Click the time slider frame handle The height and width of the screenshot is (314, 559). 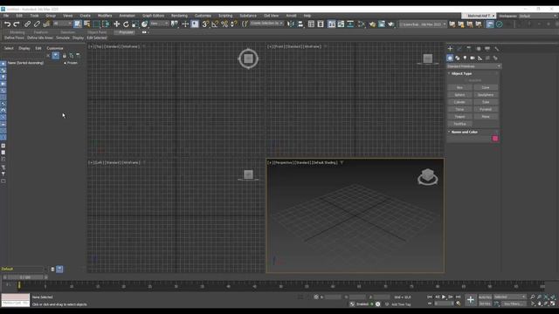pos(25,277)
